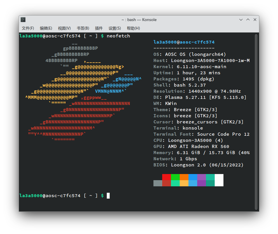Click the Terminal line konsole

tap(178, 128)
